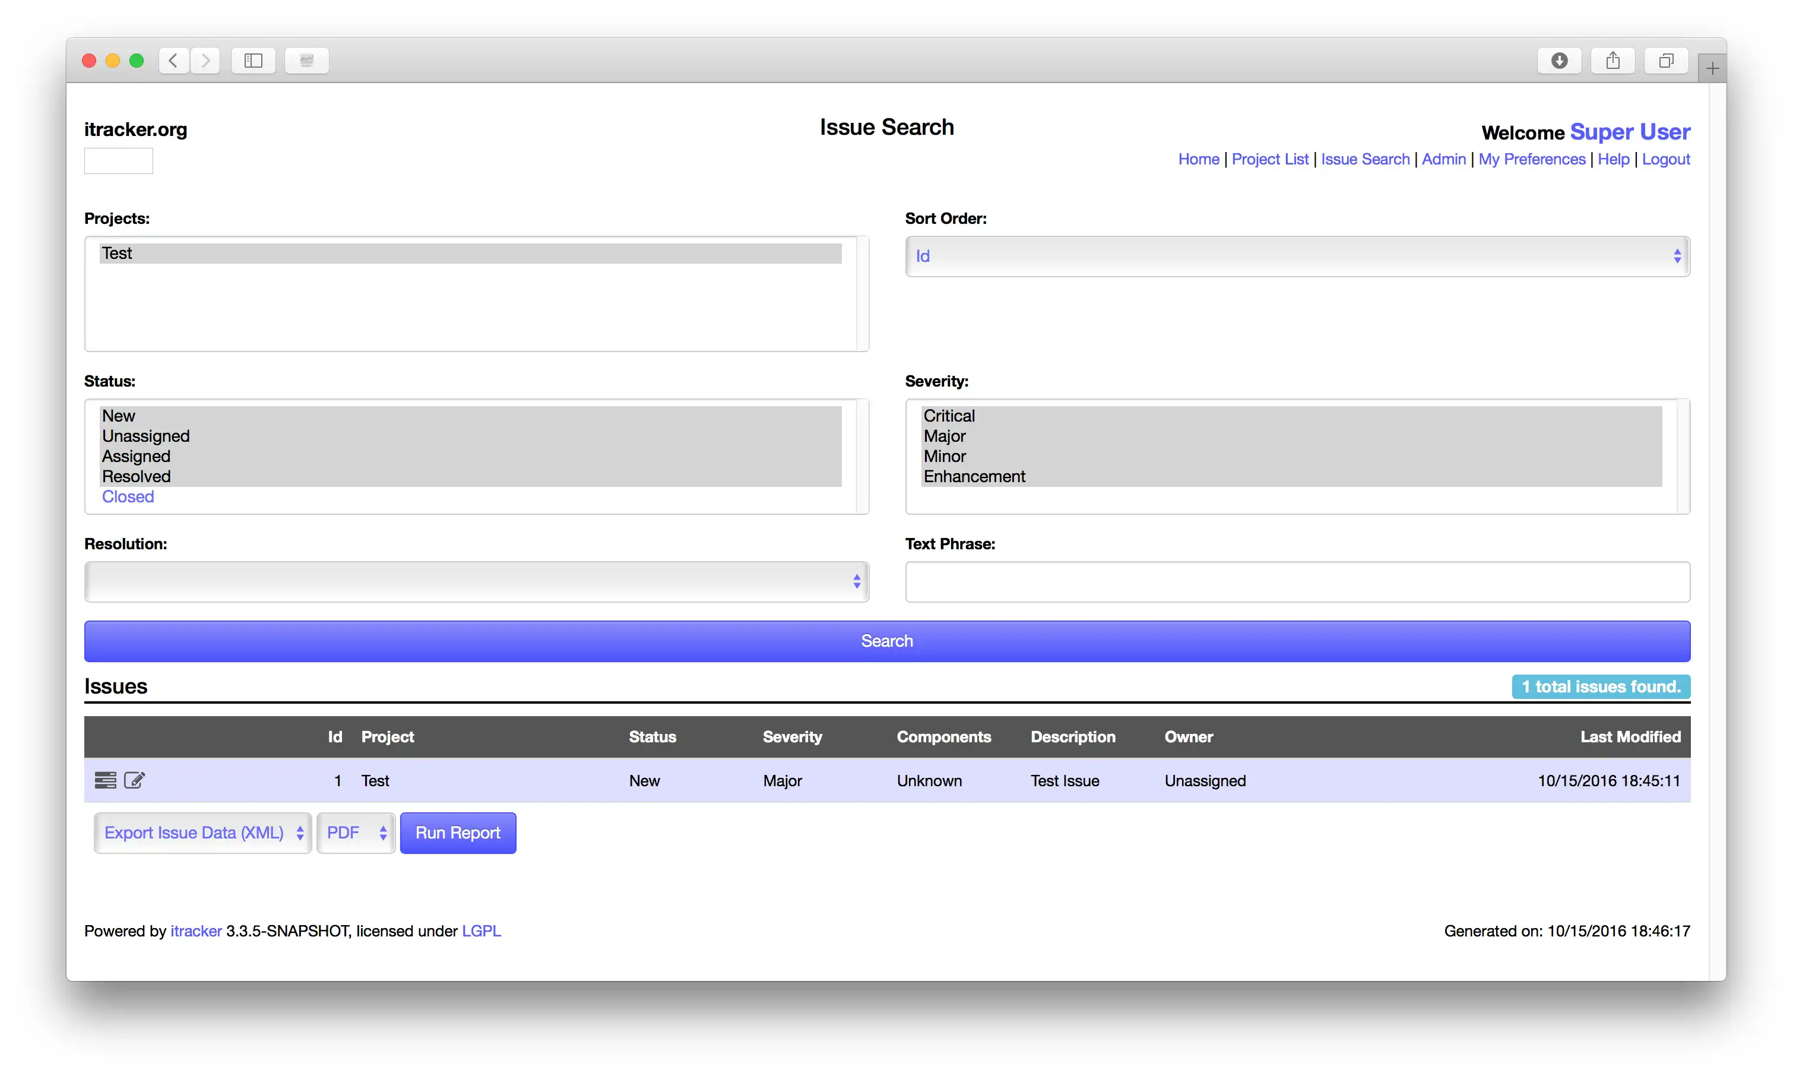Select Closed in the Status list
The image size is (1793, 1076).
click(128, 496)
